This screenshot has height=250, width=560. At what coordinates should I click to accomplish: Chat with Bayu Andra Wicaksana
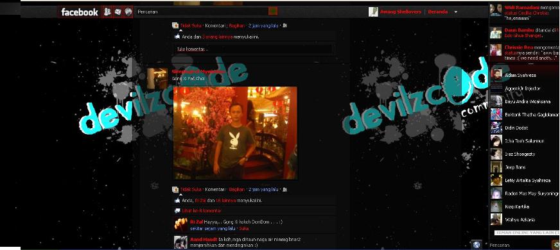point(525,102)
